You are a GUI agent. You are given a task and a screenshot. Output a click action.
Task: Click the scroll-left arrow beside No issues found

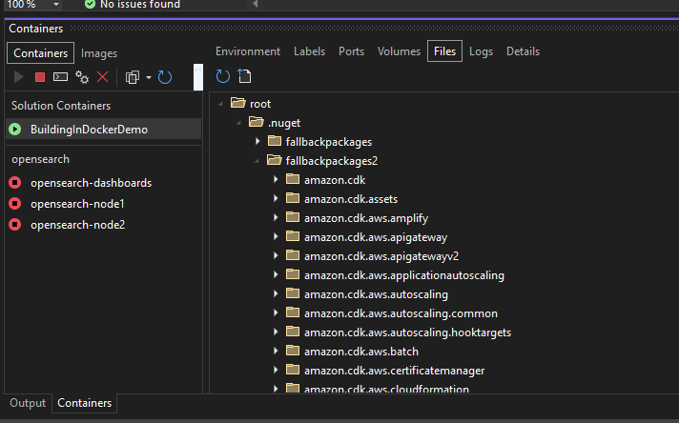(255, 5)
